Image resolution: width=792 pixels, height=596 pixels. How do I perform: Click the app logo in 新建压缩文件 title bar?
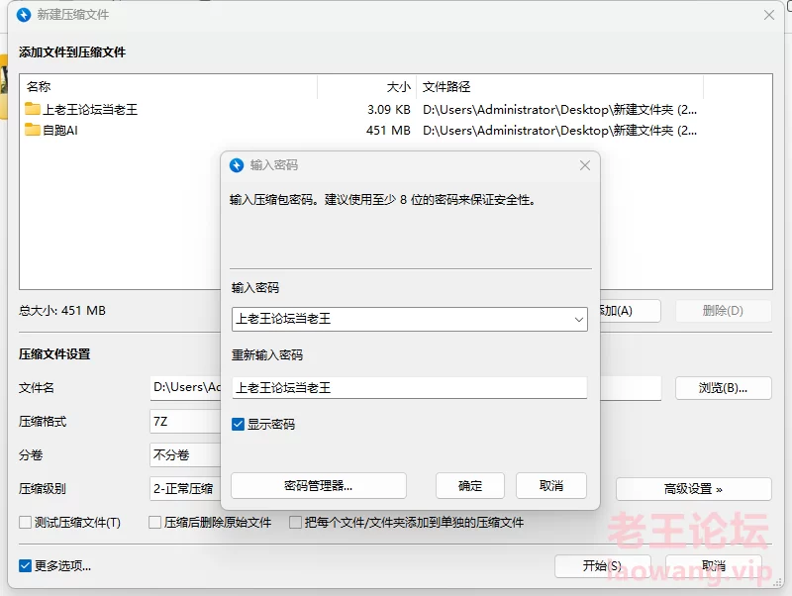(x=24, y=15)
